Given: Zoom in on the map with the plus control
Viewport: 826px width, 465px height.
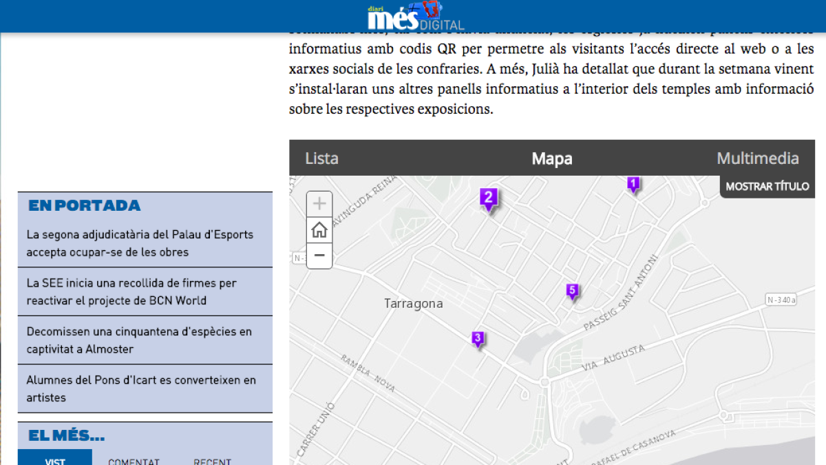Looking at the screenshot, I should coord(319,203).
